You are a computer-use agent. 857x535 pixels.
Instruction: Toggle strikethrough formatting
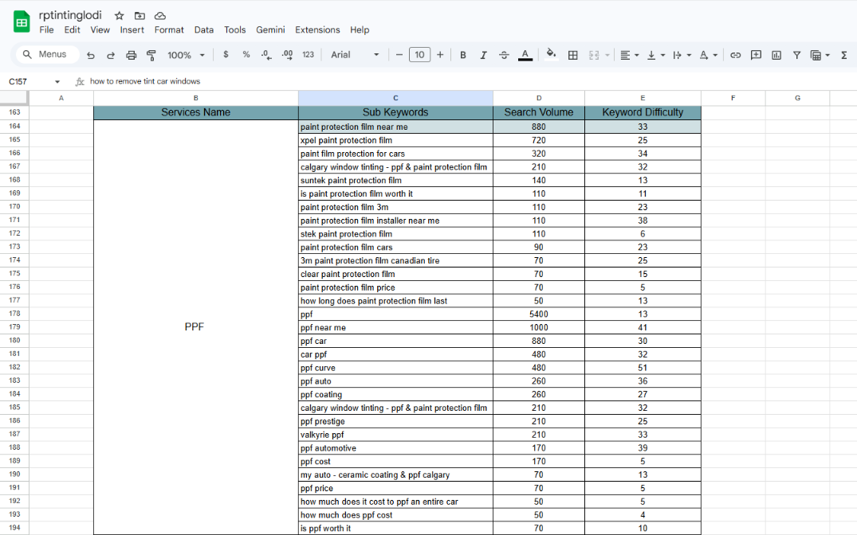pyautogui.click(x=504, y=55)
